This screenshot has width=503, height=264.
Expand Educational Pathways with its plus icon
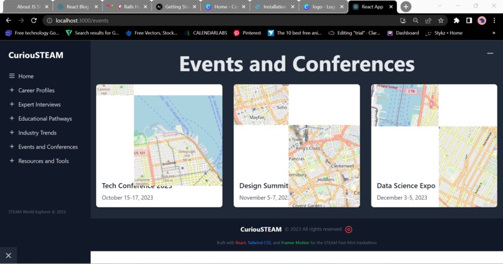12,118
